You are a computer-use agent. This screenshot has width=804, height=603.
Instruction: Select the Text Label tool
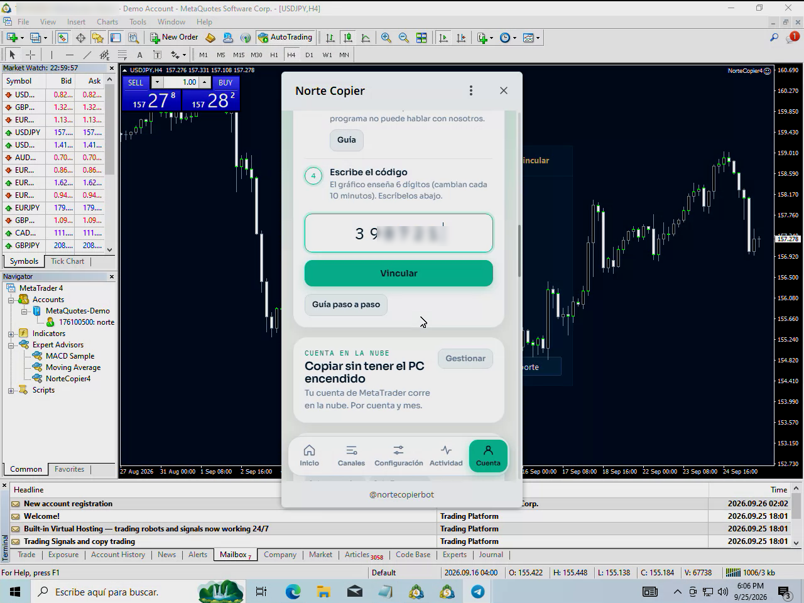pyautogui.click(x=157, y=55)
